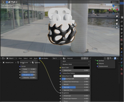Viewport: 124px width, 102px height.
Task: Click the new material duplicate button
Action: click(x=85, y=58)
